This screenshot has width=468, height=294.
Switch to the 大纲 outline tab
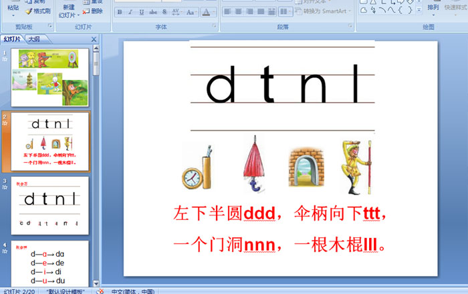(x=34, y=39)
